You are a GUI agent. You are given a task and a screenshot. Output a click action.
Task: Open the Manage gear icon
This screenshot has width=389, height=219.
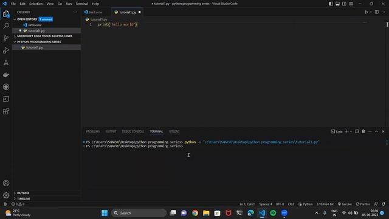(x=6, y=195)
